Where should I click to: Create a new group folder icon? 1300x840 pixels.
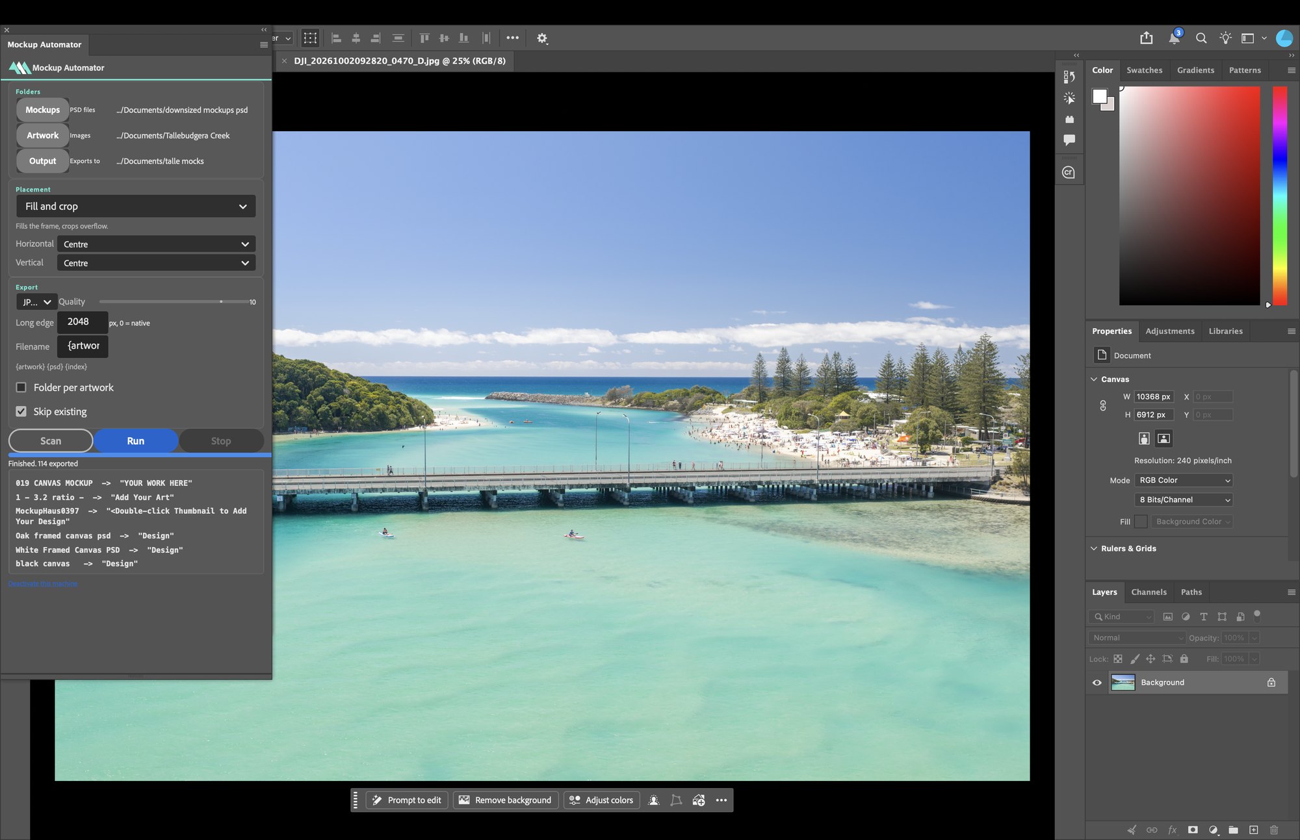click(x=1233, y=830)
